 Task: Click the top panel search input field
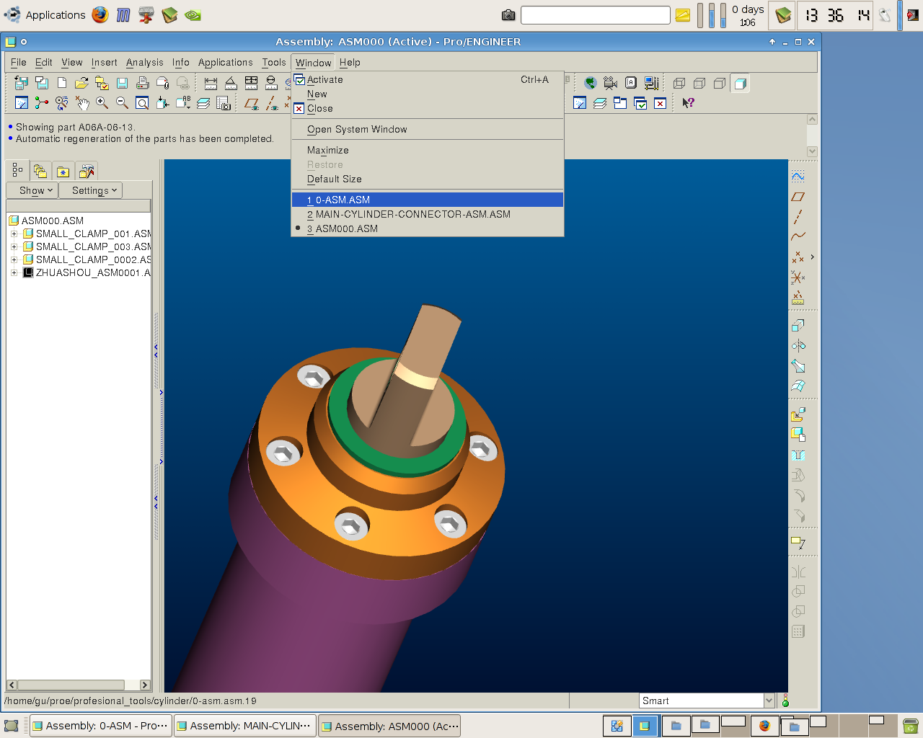tap(596, 15)
